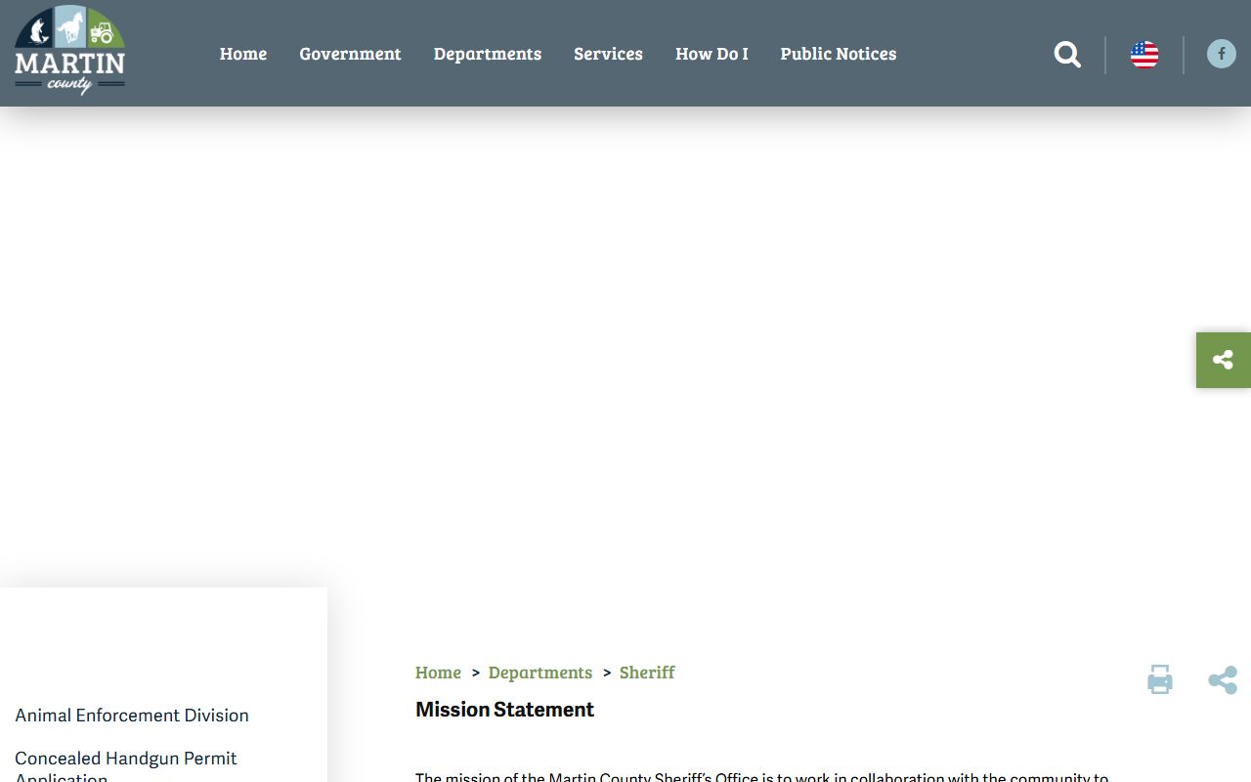Open the Departments menu

point(488,54)
